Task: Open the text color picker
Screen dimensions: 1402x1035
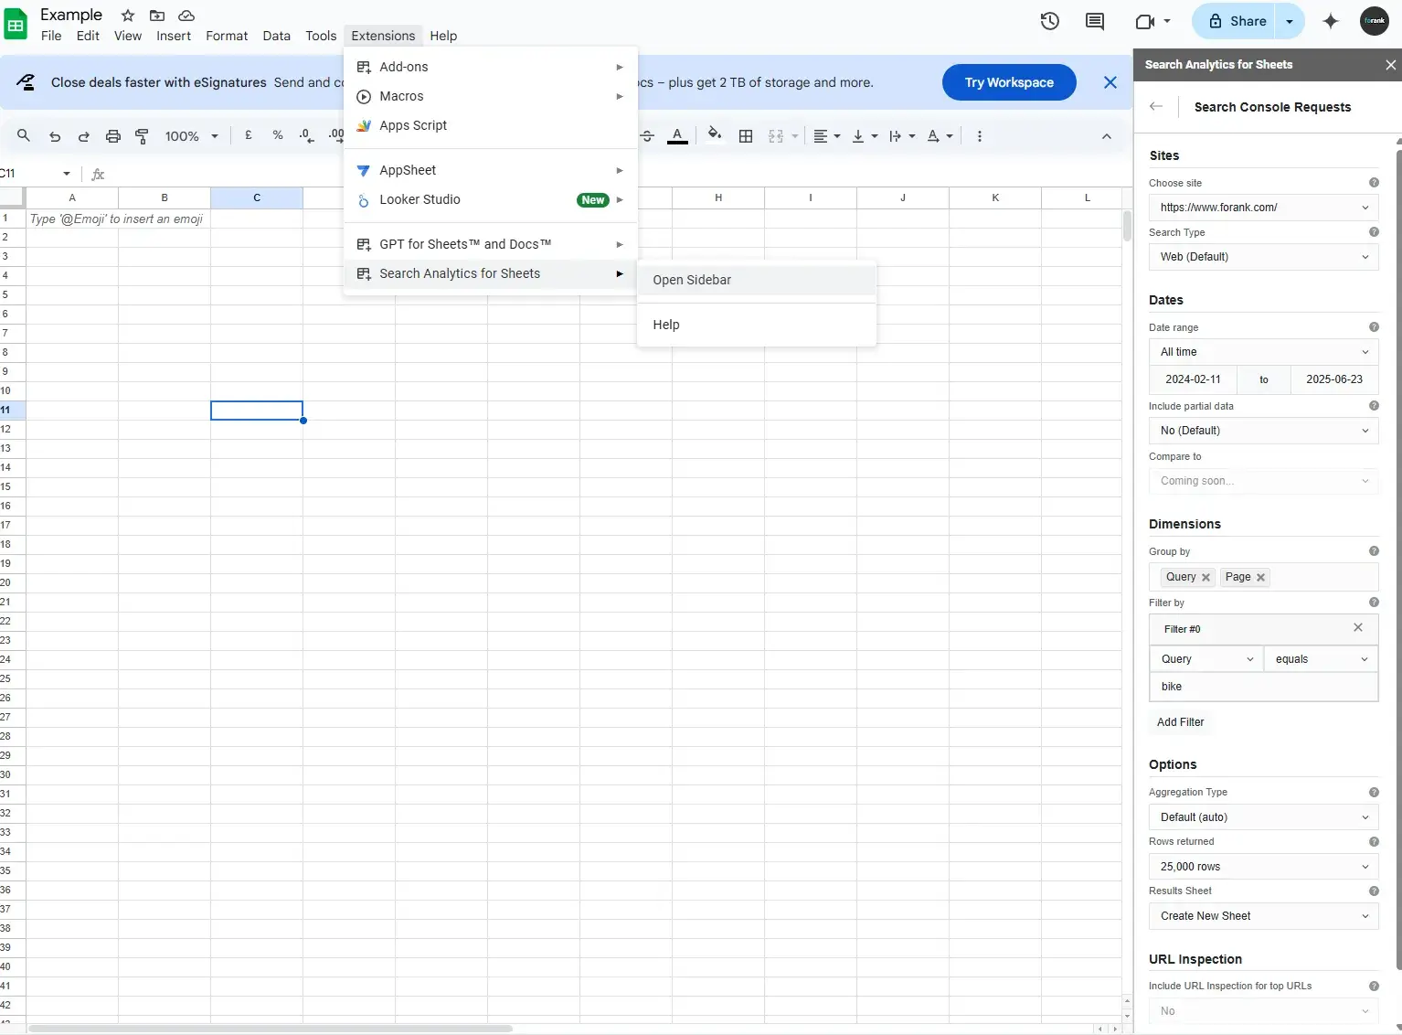Action: click(677, 135)
